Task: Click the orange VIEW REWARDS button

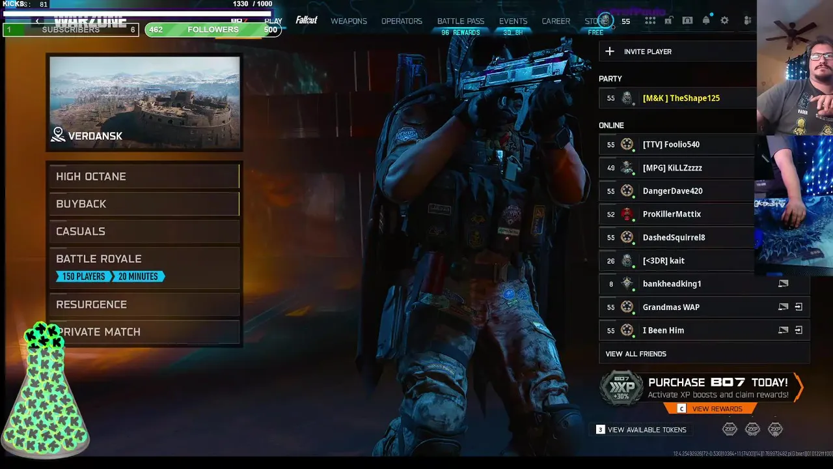Action: (711, 408)
